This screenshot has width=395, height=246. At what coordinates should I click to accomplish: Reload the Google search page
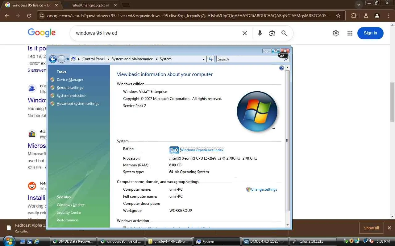tap(29, 16)
